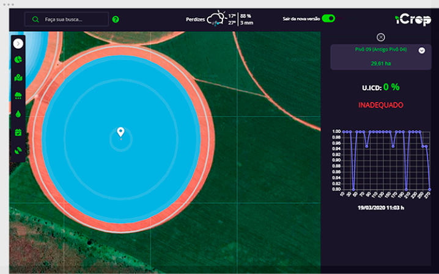Toggle the 'Sair da nova versão' switch

[329, 19]
